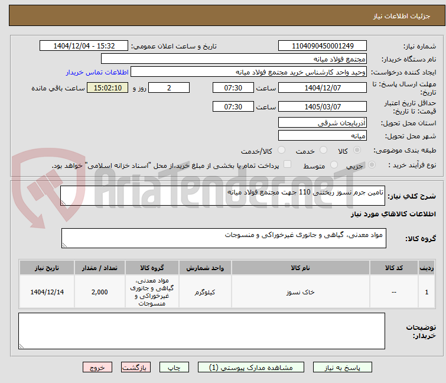Click the شرح کلی نیاز description text area
This screenshot has height=383, width=446.
(223, 196)
